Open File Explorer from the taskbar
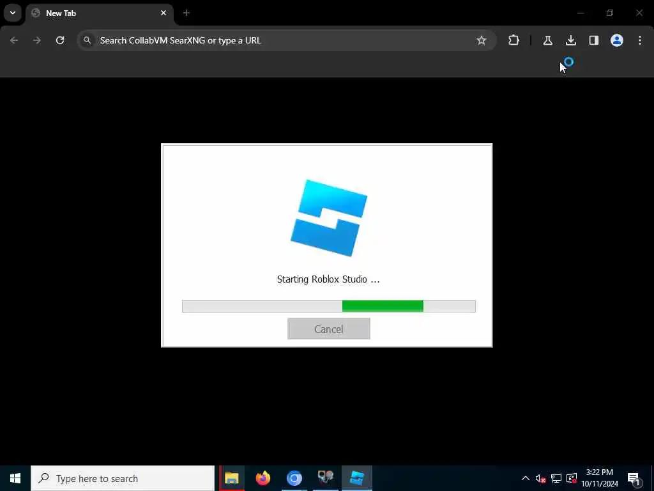This screenshot has width=654, height=491. [x=231, y=478]
